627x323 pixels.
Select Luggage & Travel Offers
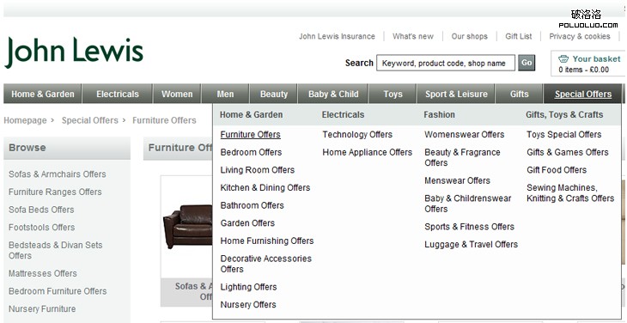point(471,244)
